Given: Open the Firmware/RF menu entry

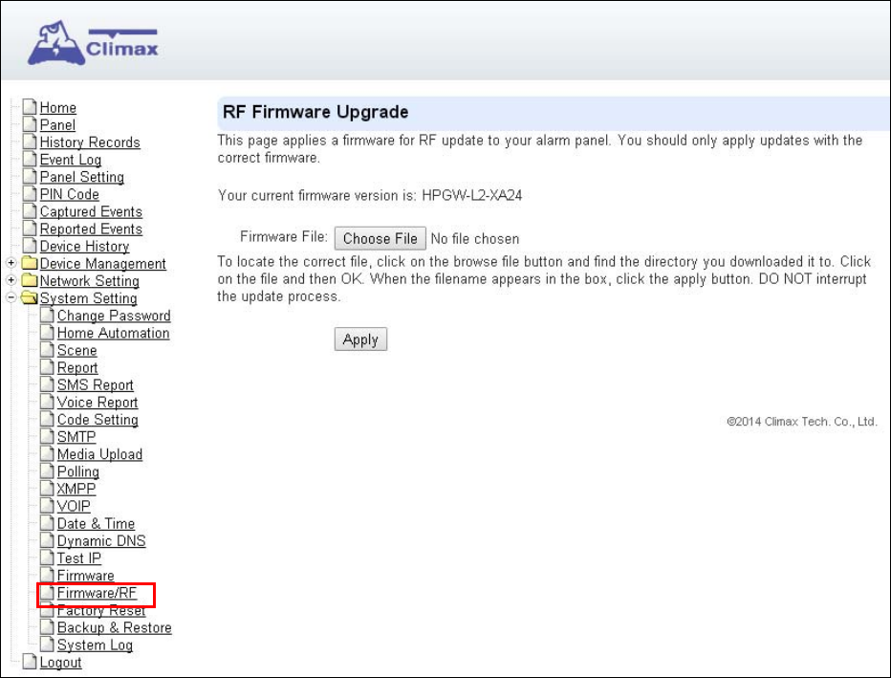Looking at the screenshot, I should pyautogui.click(x=97, y=593).
